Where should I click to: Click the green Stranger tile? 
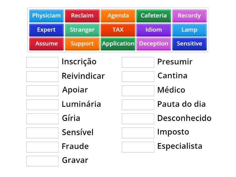82,30
